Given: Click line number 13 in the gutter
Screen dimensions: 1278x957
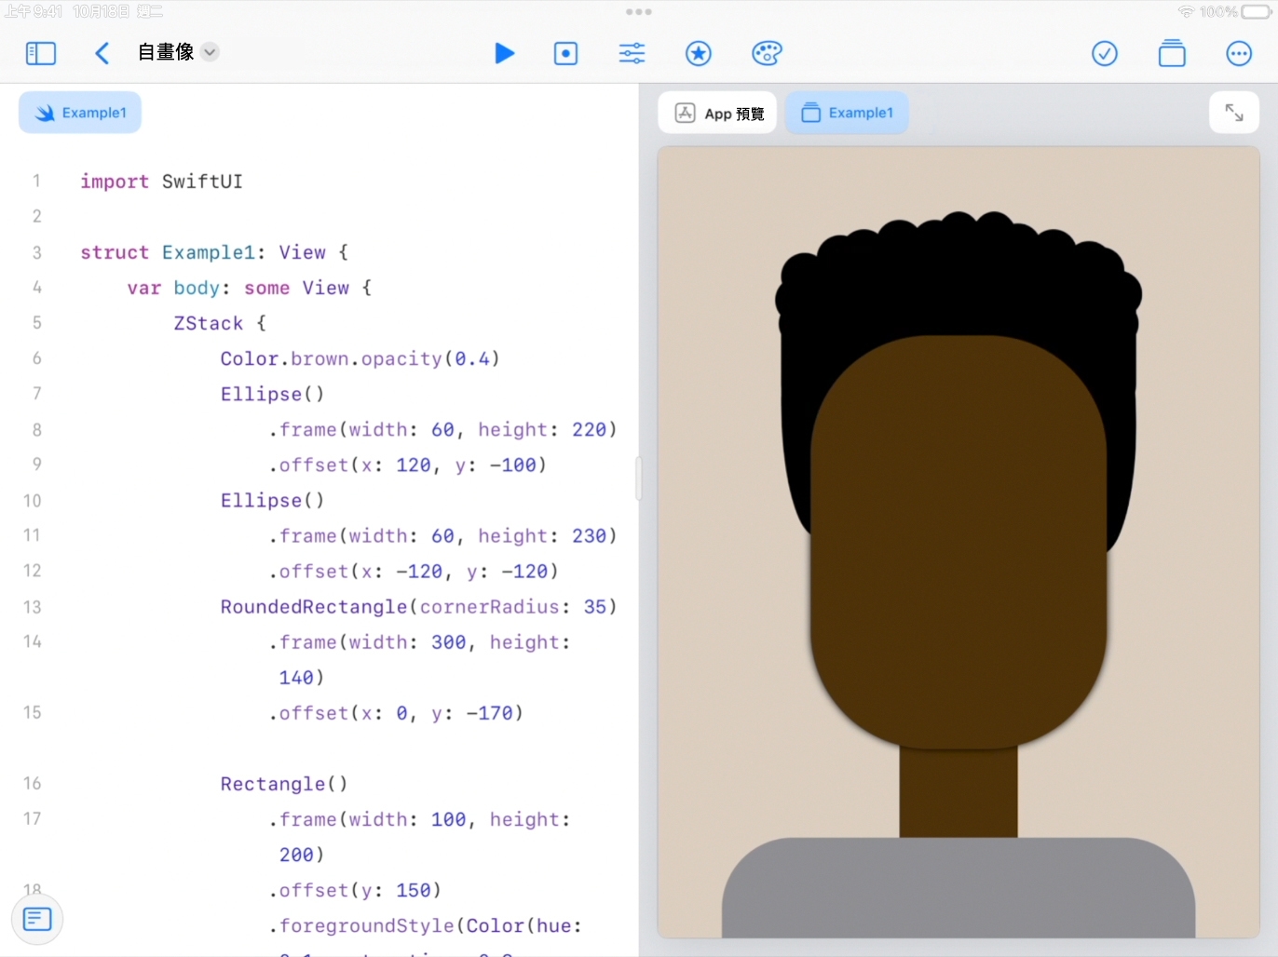Looking at the screenshot, I should click(x=33, y=607).
